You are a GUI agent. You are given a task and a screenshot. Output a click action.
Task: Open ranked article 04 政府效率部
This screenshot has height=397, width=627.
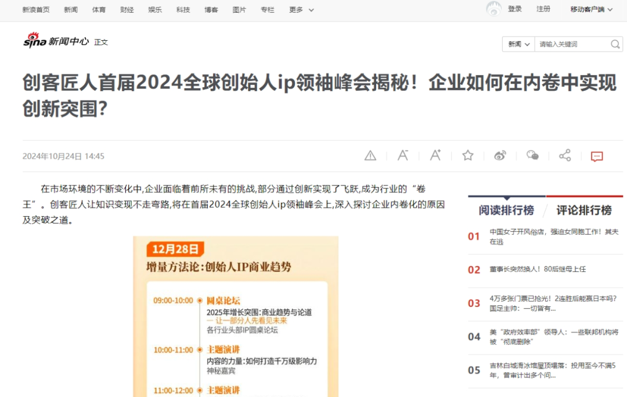554,337
